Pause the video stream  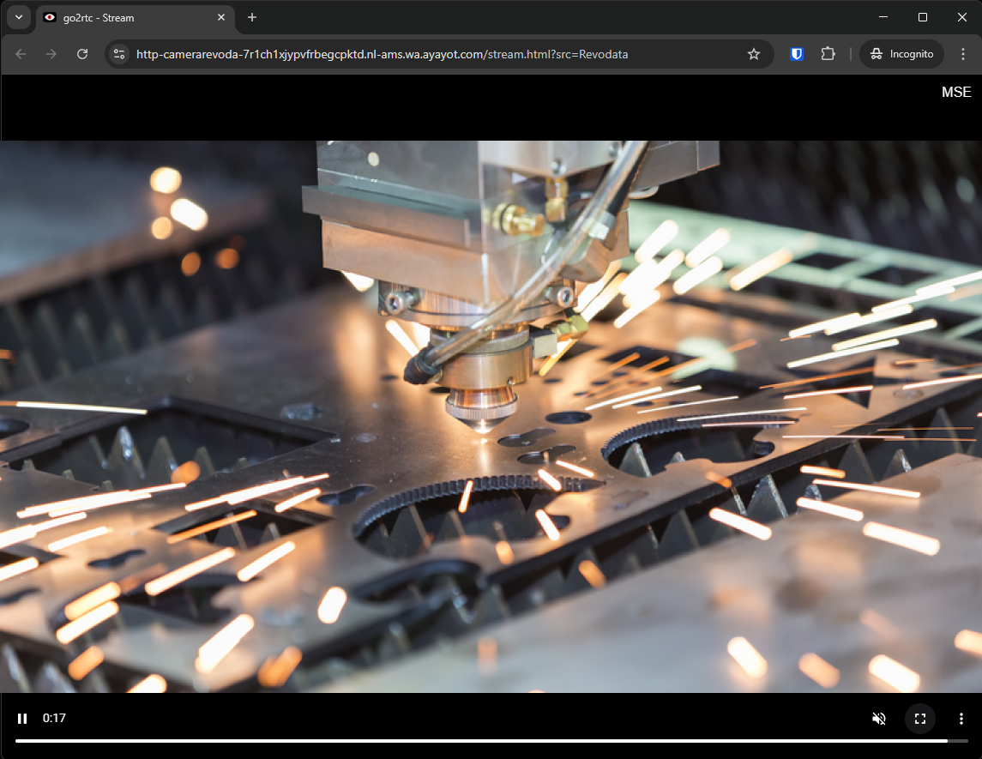pos(22,719)
